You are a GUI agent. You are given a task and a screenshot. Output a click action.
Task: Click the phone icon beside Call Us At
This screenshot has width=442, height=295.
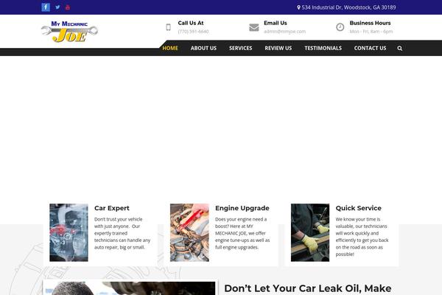168,27
